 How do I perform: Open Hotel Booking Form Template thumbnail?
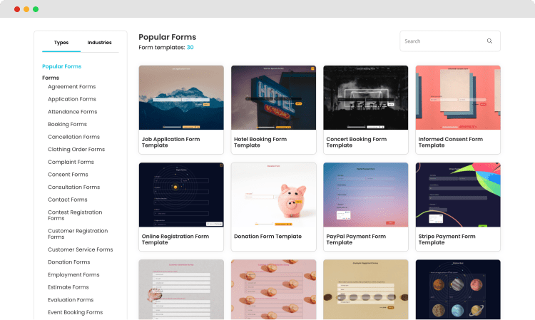click(273, 98)
